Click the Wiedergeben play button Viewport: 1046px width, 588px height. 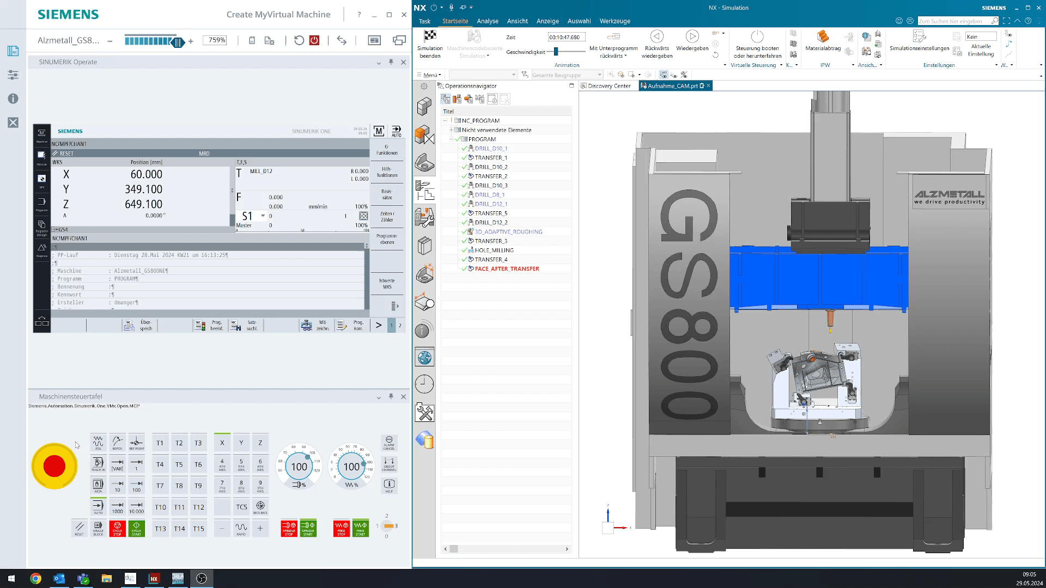[x=692, y=36]
